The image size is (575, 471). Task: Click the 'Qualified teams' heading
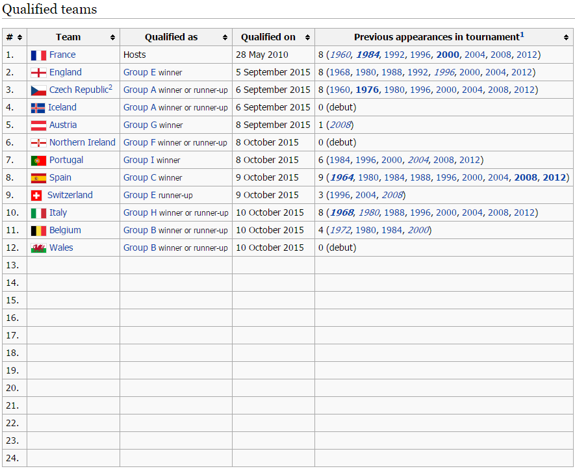[x=49, y=9]
